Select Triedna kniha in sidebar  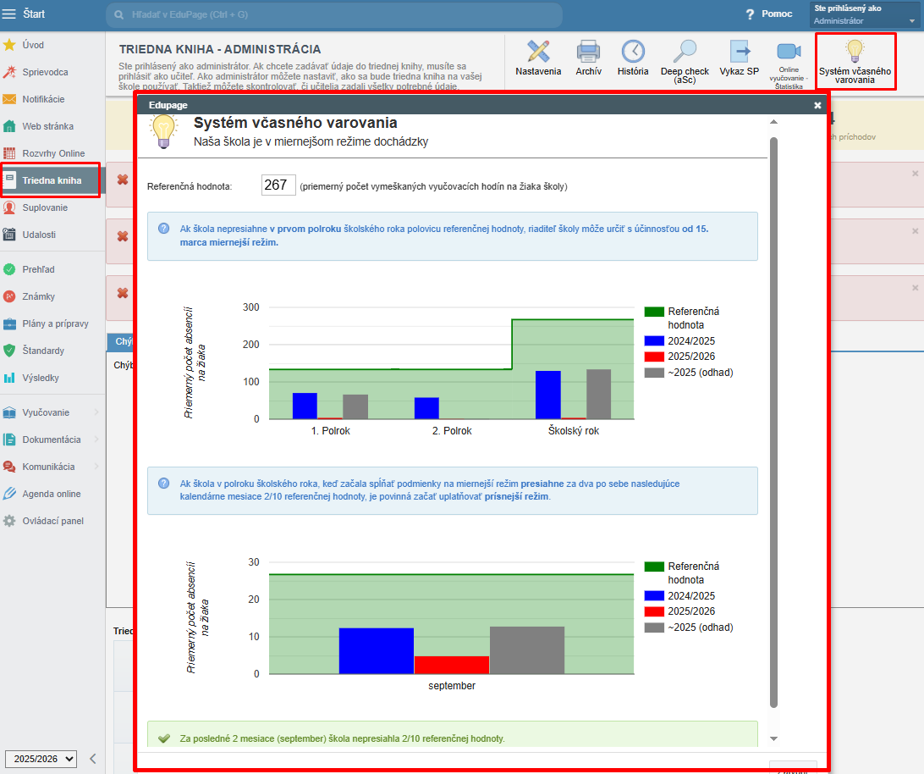[52, 180]
